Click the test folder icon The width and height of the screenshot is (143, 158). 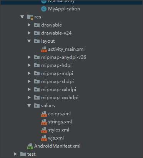click(x=23, y=154)
